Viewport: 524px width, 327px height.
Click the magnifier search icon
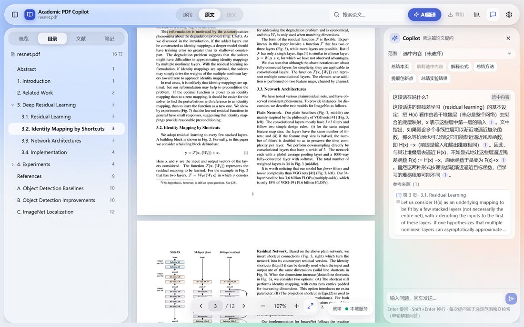336,15
